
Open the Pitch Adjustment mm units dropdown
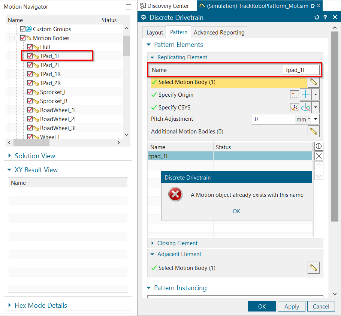click(303, 119)
